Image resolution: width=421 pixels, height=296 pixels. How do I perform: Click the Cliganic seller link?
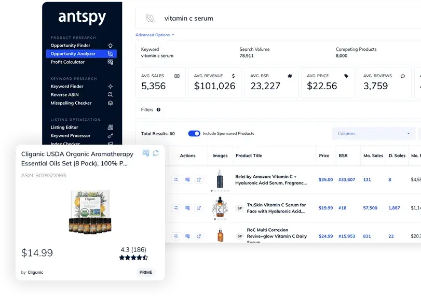point(35,272)
